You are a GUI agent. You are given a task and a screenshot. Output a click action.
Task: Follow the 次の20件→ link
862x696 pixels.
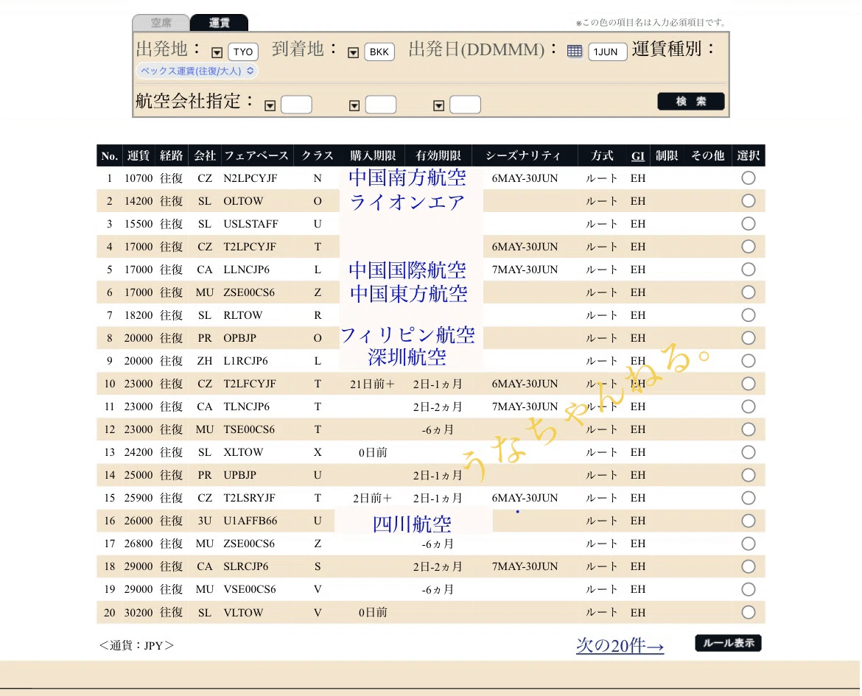620,645
